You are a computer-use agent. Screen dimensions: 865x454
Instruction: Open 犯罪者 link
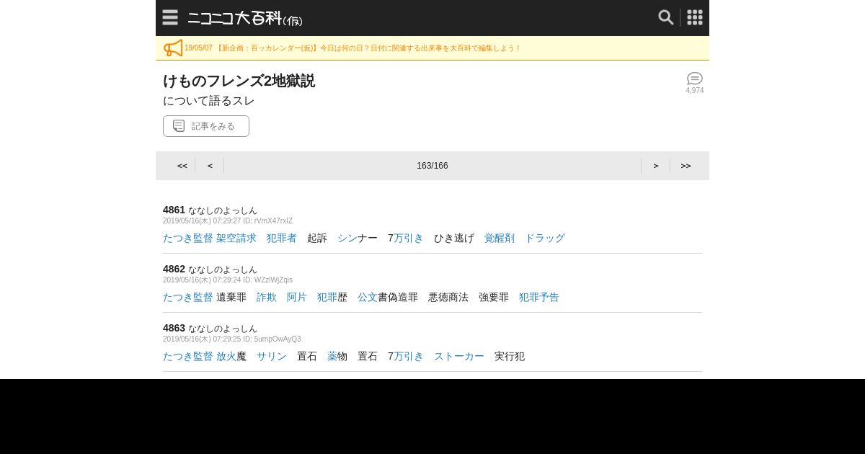(x=282, y=238)
